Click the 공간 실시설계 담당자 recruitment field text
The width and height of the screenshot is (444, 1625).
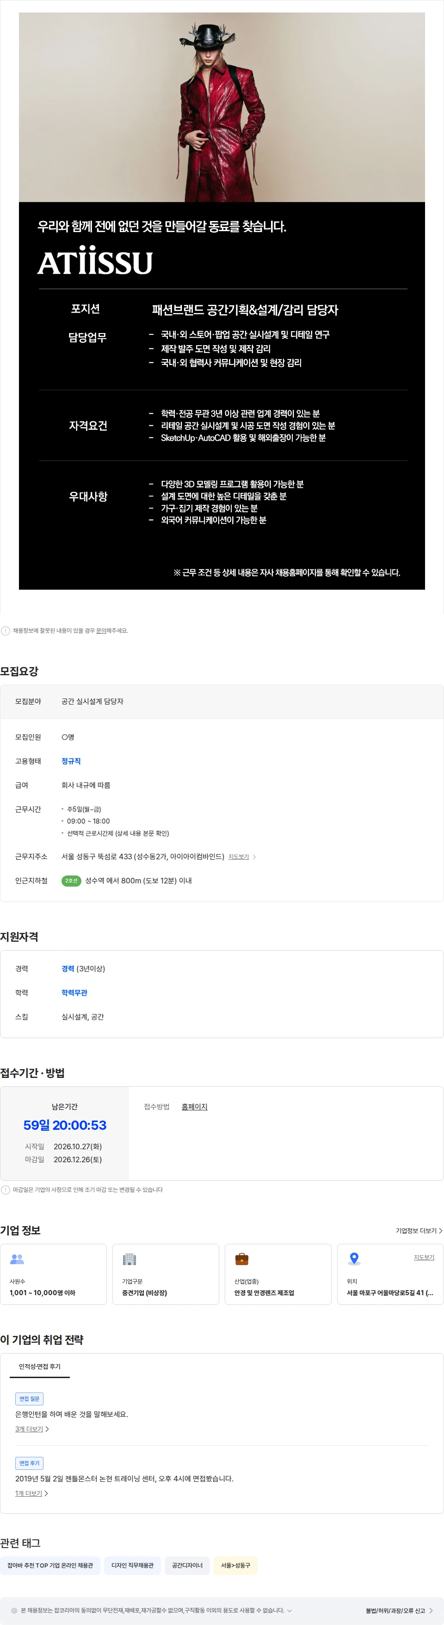pyautogui.click(x=92, y=701)
